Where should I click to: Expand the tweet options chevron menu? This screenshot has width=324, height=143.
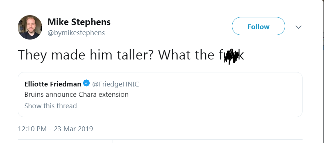(298, 27)
